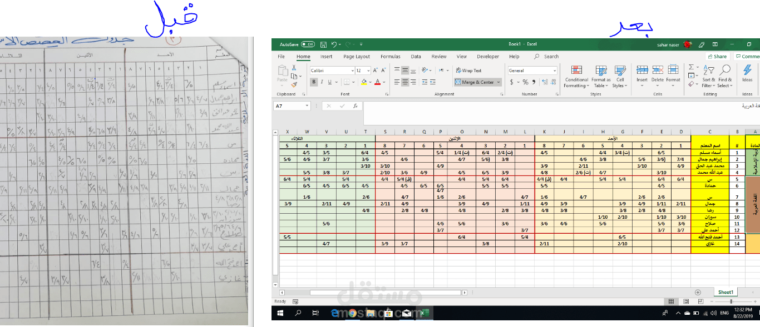
Task: Click the Save icon in Excel title bar
Action: (323, 44)
